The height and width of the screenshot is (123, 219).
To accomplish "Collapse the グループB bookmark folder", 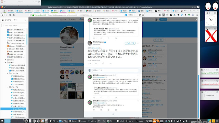I will (8, 87).
